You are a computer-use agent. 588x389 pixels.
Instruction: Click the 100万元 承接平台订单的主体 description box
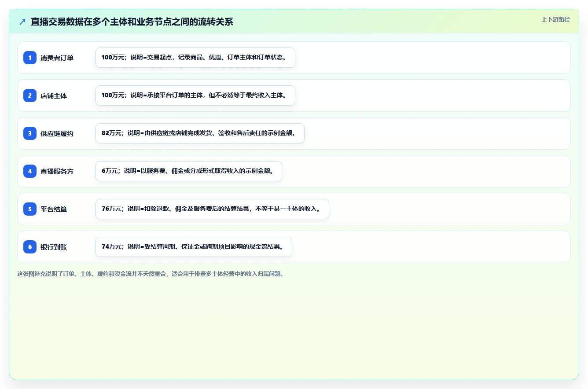195,95
